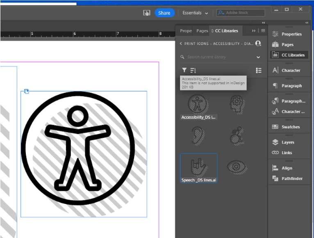Open the Character Styles dock panel

pyautogui.click(x=288, y=112)
